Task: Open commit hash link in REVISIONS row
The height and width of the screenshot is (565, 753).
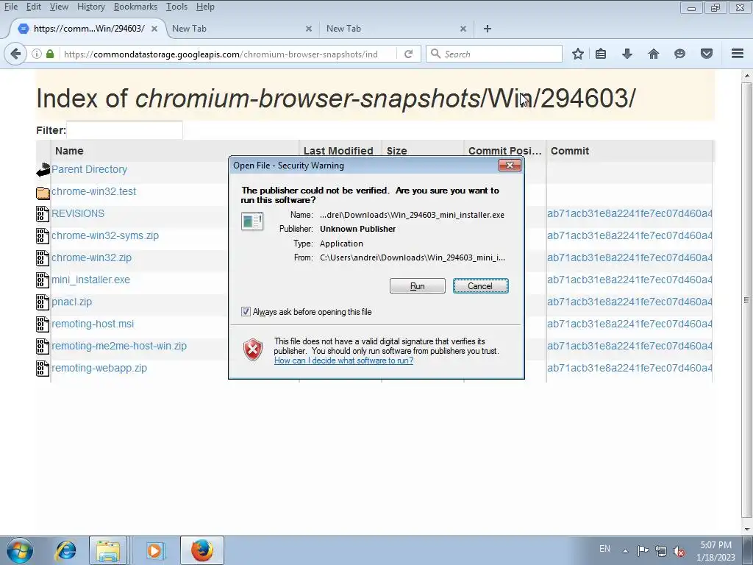Action: click(629, 214)
